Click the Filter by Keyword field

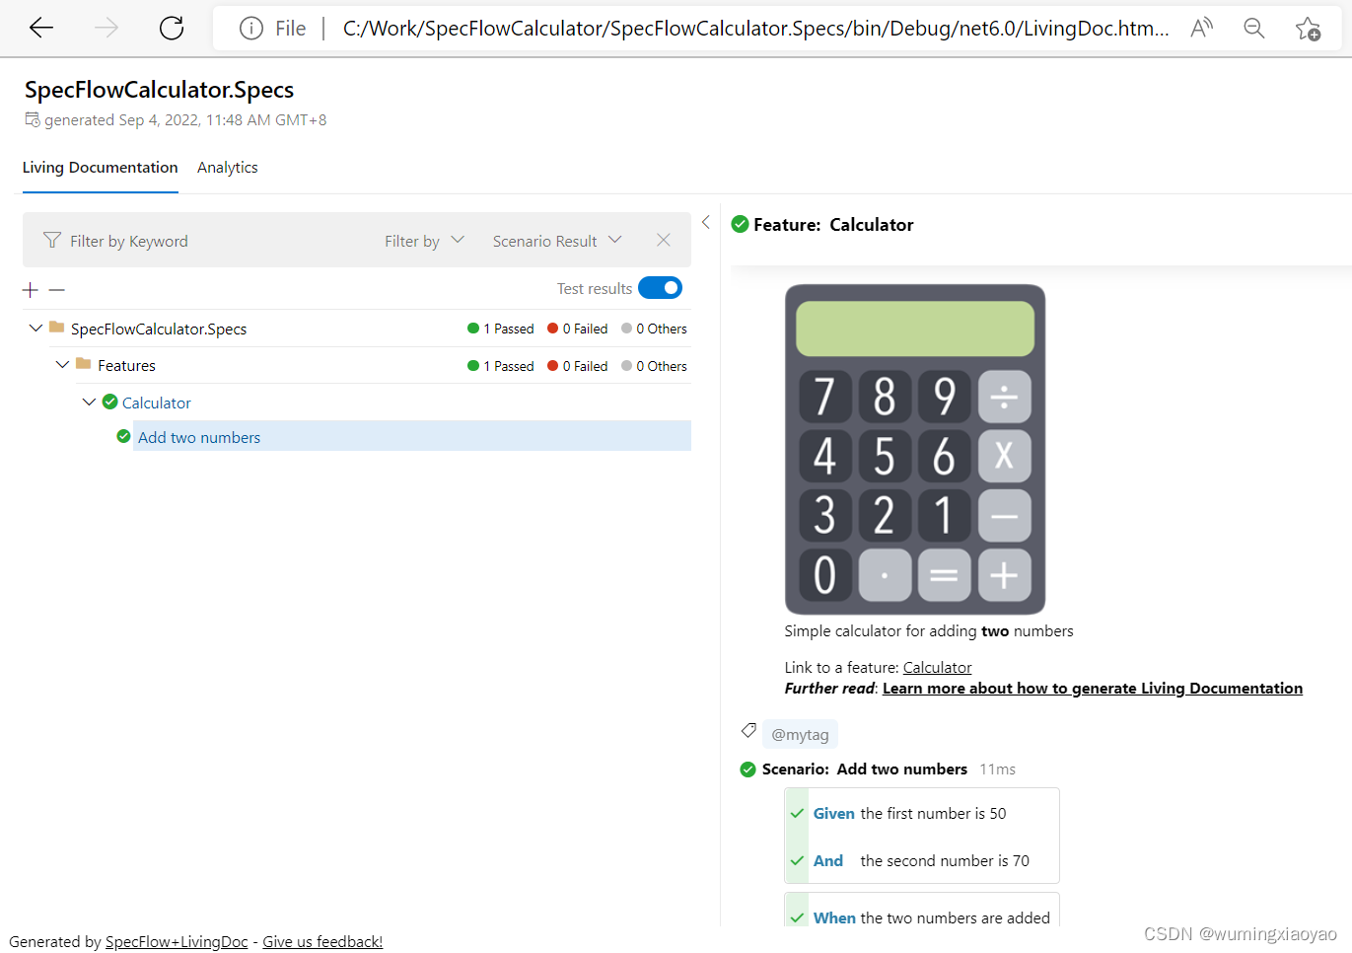[x=129, y=241]
